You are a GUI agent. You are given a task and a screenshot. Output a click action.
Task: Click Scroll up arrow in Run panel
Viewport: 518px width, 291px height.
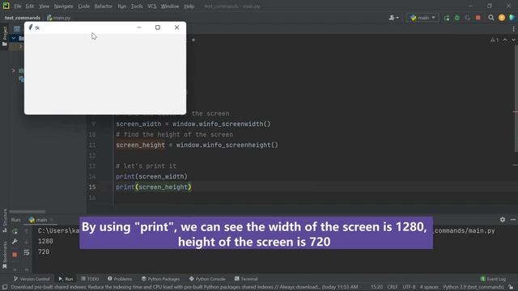coord(27,231)
